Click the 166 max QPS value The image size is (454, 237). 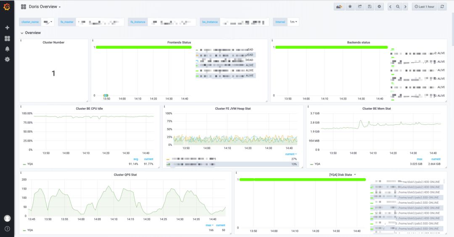[x=211, y=230]
